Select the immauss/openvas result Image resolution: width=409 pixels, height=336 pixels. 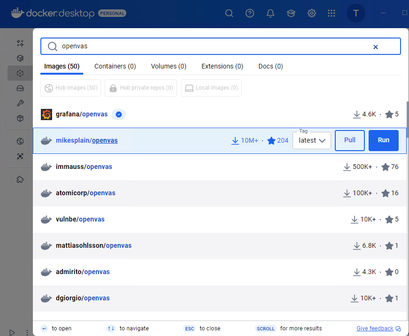pos(219,167)
